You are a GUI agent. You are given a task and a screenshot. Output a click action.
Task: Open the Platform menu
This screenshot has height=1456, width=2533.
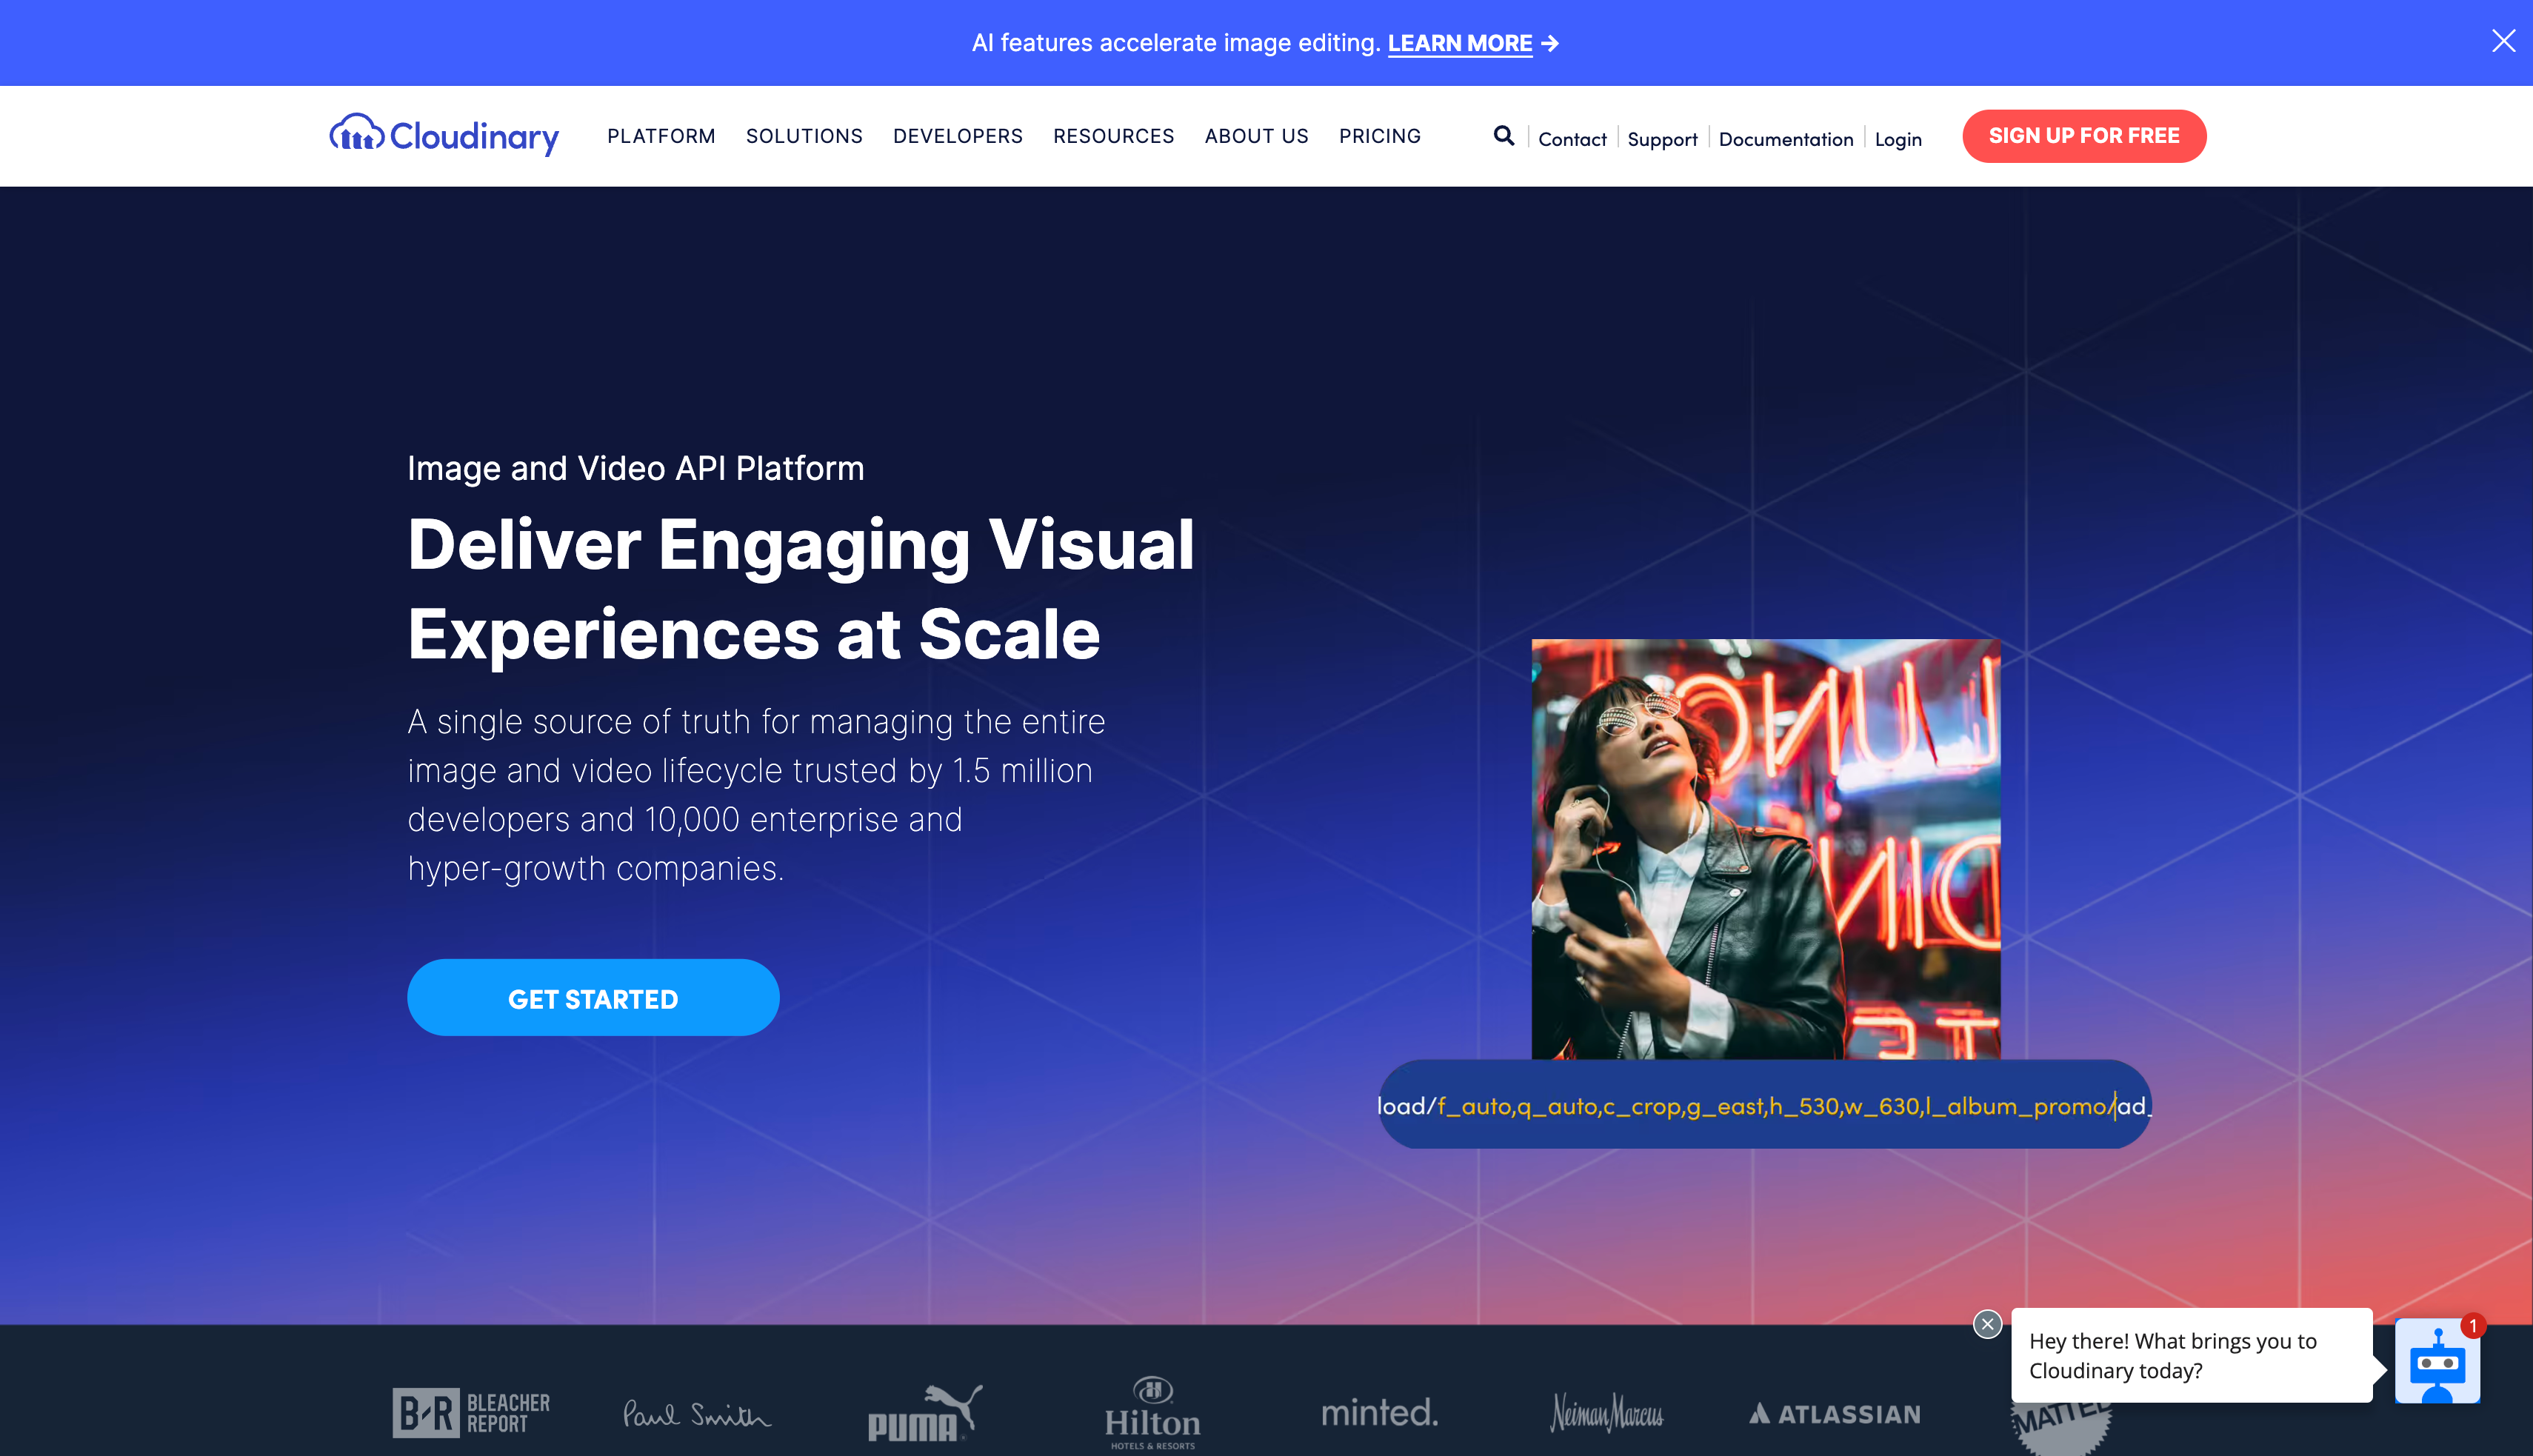pos(661,136)
